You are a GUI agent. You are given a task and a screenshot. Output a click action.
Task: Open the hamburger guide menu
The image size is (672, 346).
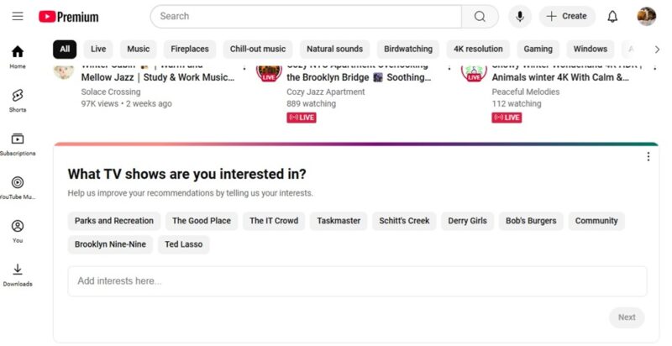click(x=18, y=16)
